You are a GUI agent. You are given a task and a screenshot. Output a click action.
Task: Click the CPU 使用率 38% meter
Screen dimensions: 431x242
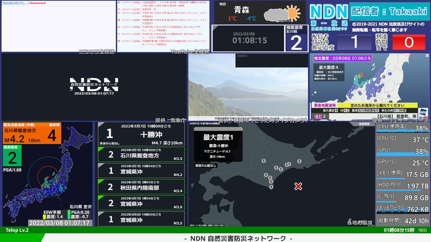402,128
